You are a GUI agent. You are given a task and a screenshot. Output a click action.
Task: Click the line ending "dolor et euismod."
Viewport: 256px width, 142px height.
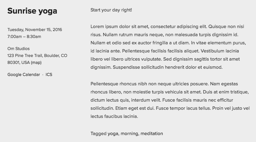point(157,67)
